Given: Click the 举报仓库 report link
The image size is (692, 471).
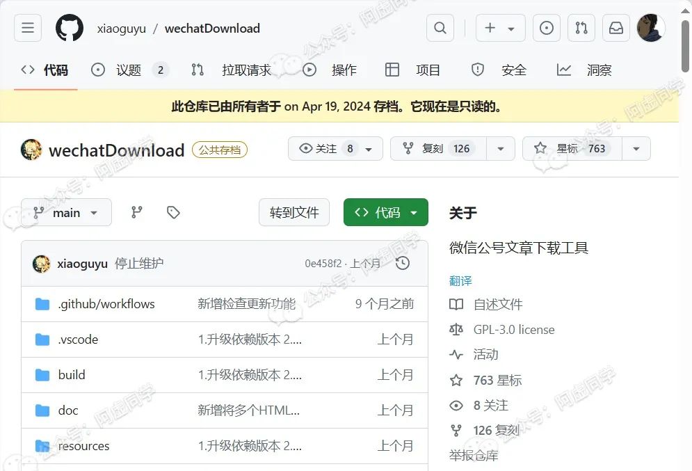Looking at the screenshot, I should pyautogui.click(x=474, y=455).
